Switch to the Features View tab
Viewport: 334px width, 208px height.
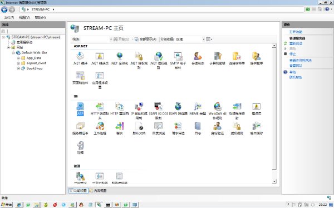coord(78,191)
